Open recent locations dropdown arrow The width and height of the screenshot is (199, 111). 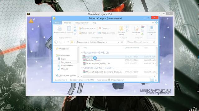coord(64,42)
